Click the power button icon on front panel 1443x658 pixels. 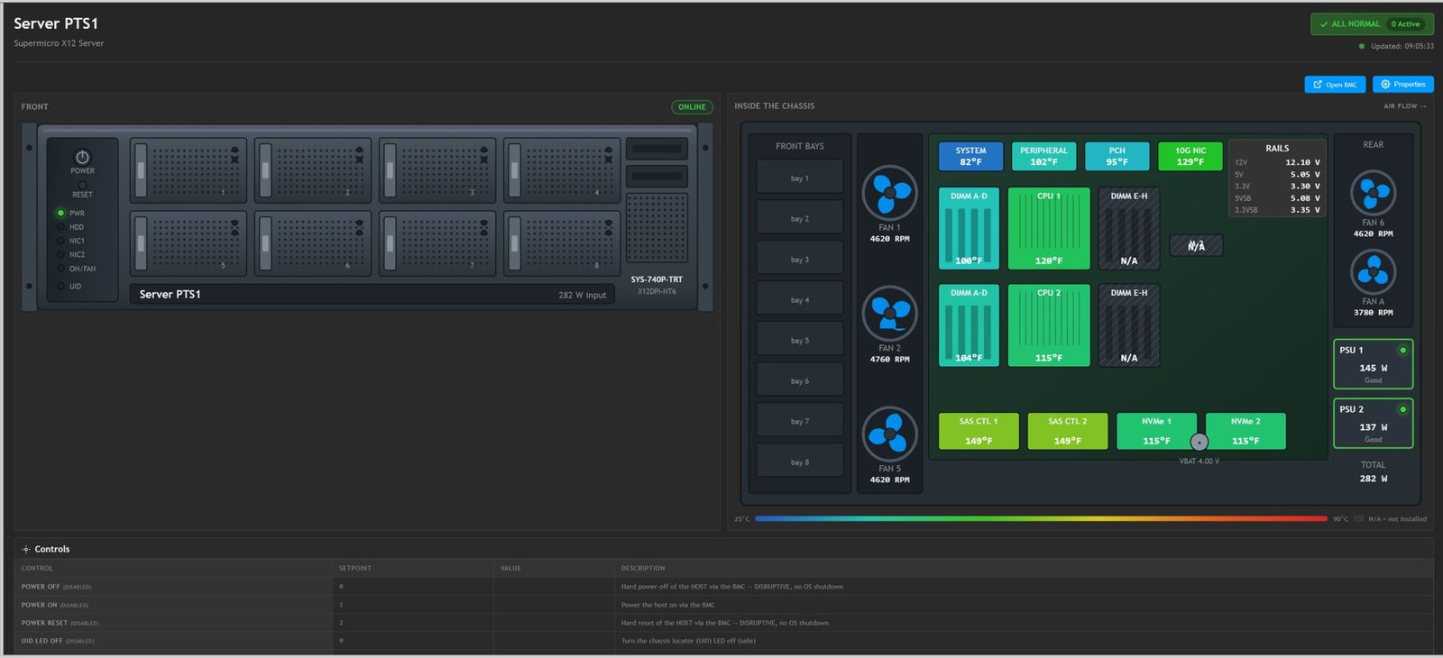(82, 157)
